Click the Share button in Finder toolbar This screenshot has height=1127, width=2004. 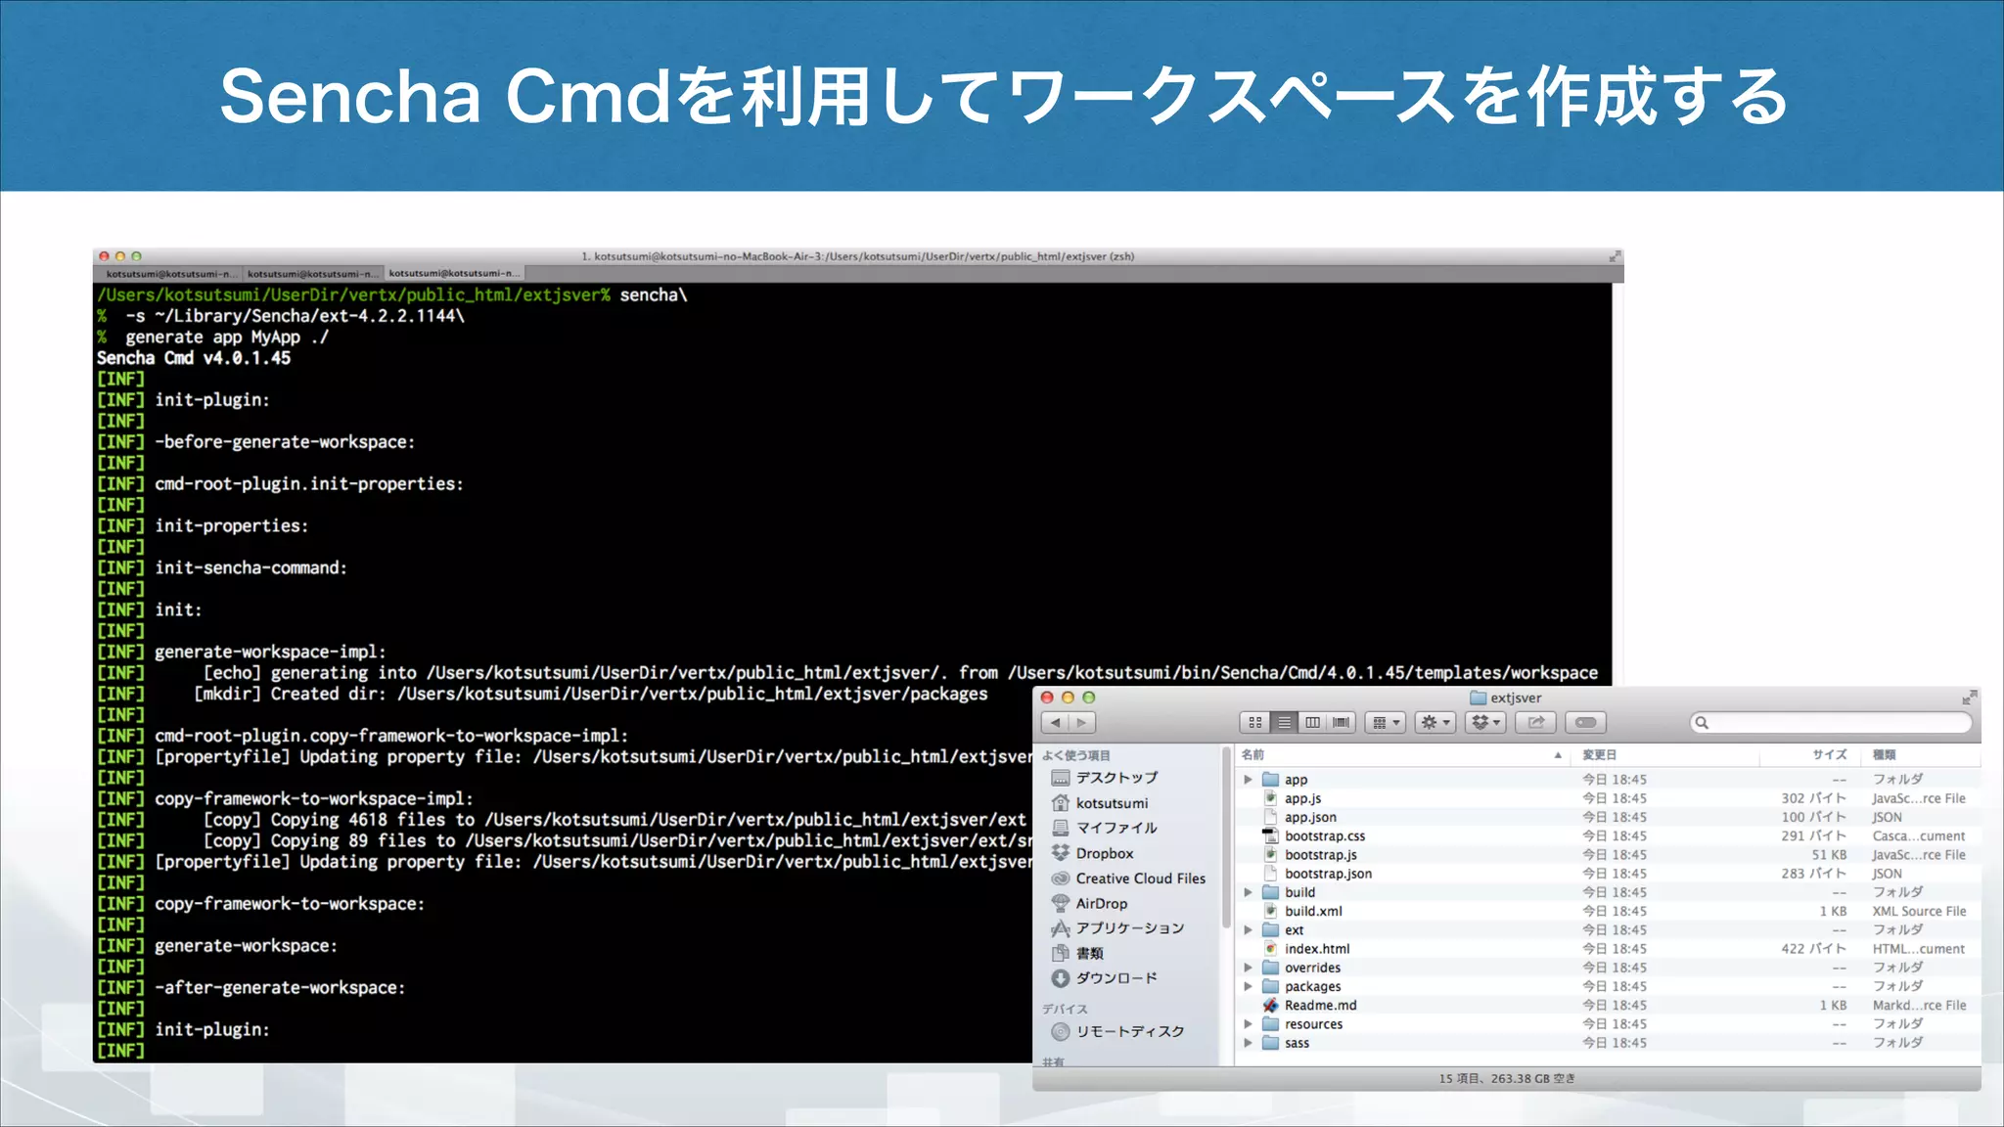coord(1535,723)
